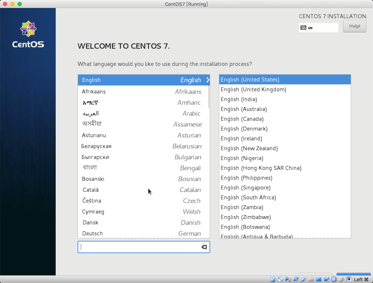
Task: Choose English (Zambia) locale
Action: 285,207
